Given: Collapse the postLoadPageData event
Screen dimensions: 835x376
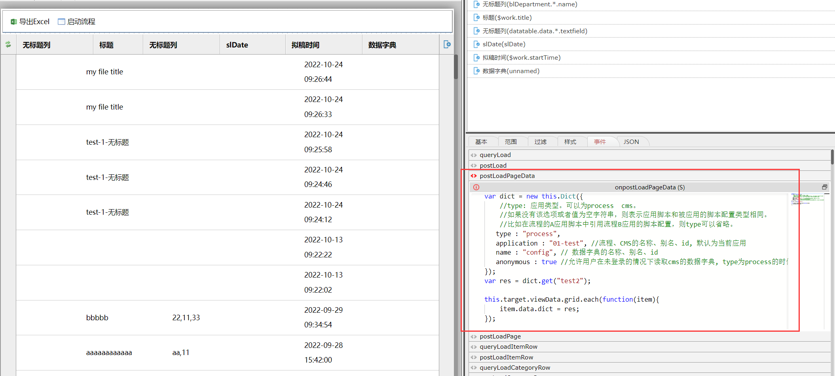Looking at the screenshot, I should point(507,176).
